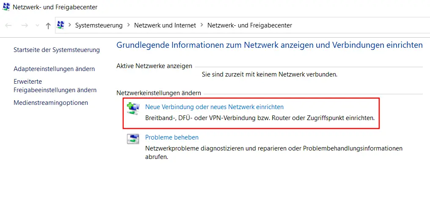Expand chevron after Systemsteuerung breadcrumb
This screenshot has height=219, width=430.
point(128,25)
